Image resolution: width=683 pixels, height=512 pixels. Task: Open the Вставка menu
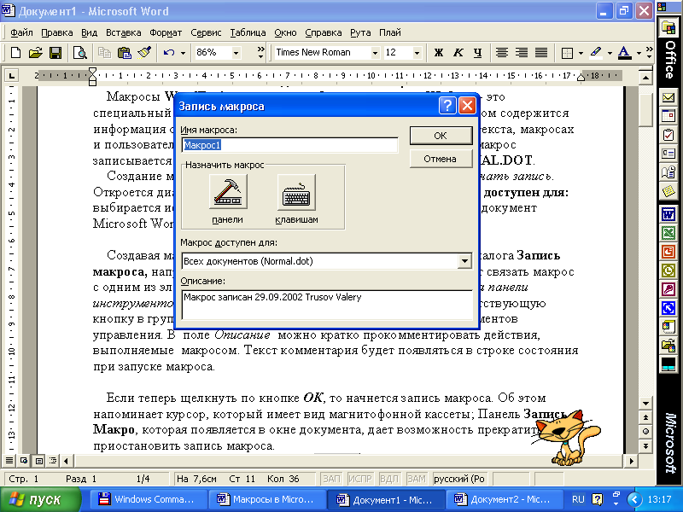pyautogui.click(x=124, y=32)
